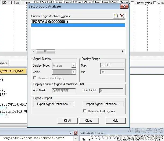
Task: Enable the Delete actual Signals checkbox
Action: pyautogui.click(x=85, y=111)
